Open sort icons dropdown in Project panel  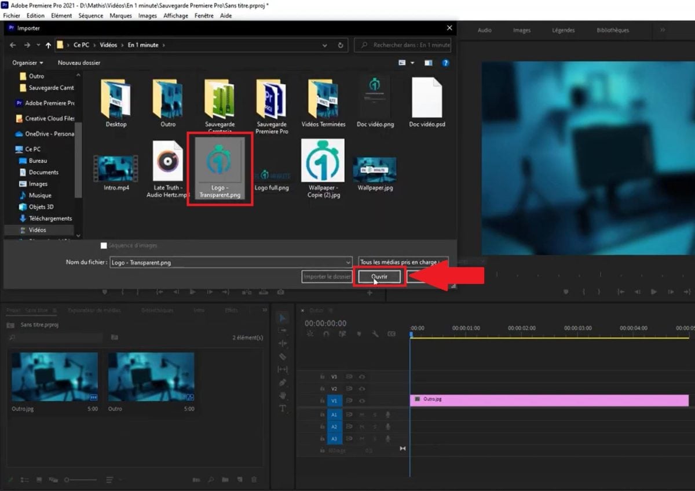click(111, 480)
